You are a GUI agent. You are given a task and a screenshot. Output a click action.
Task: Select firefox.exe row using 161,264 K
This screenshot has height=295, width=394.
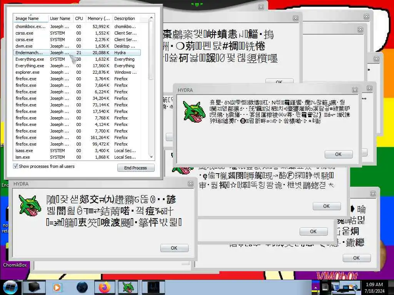pyautogui.click(x=77, y=137)
